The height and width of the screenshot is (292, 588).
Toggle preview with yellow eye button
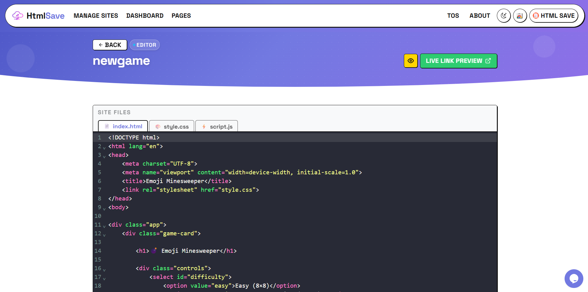coord(411,61)
